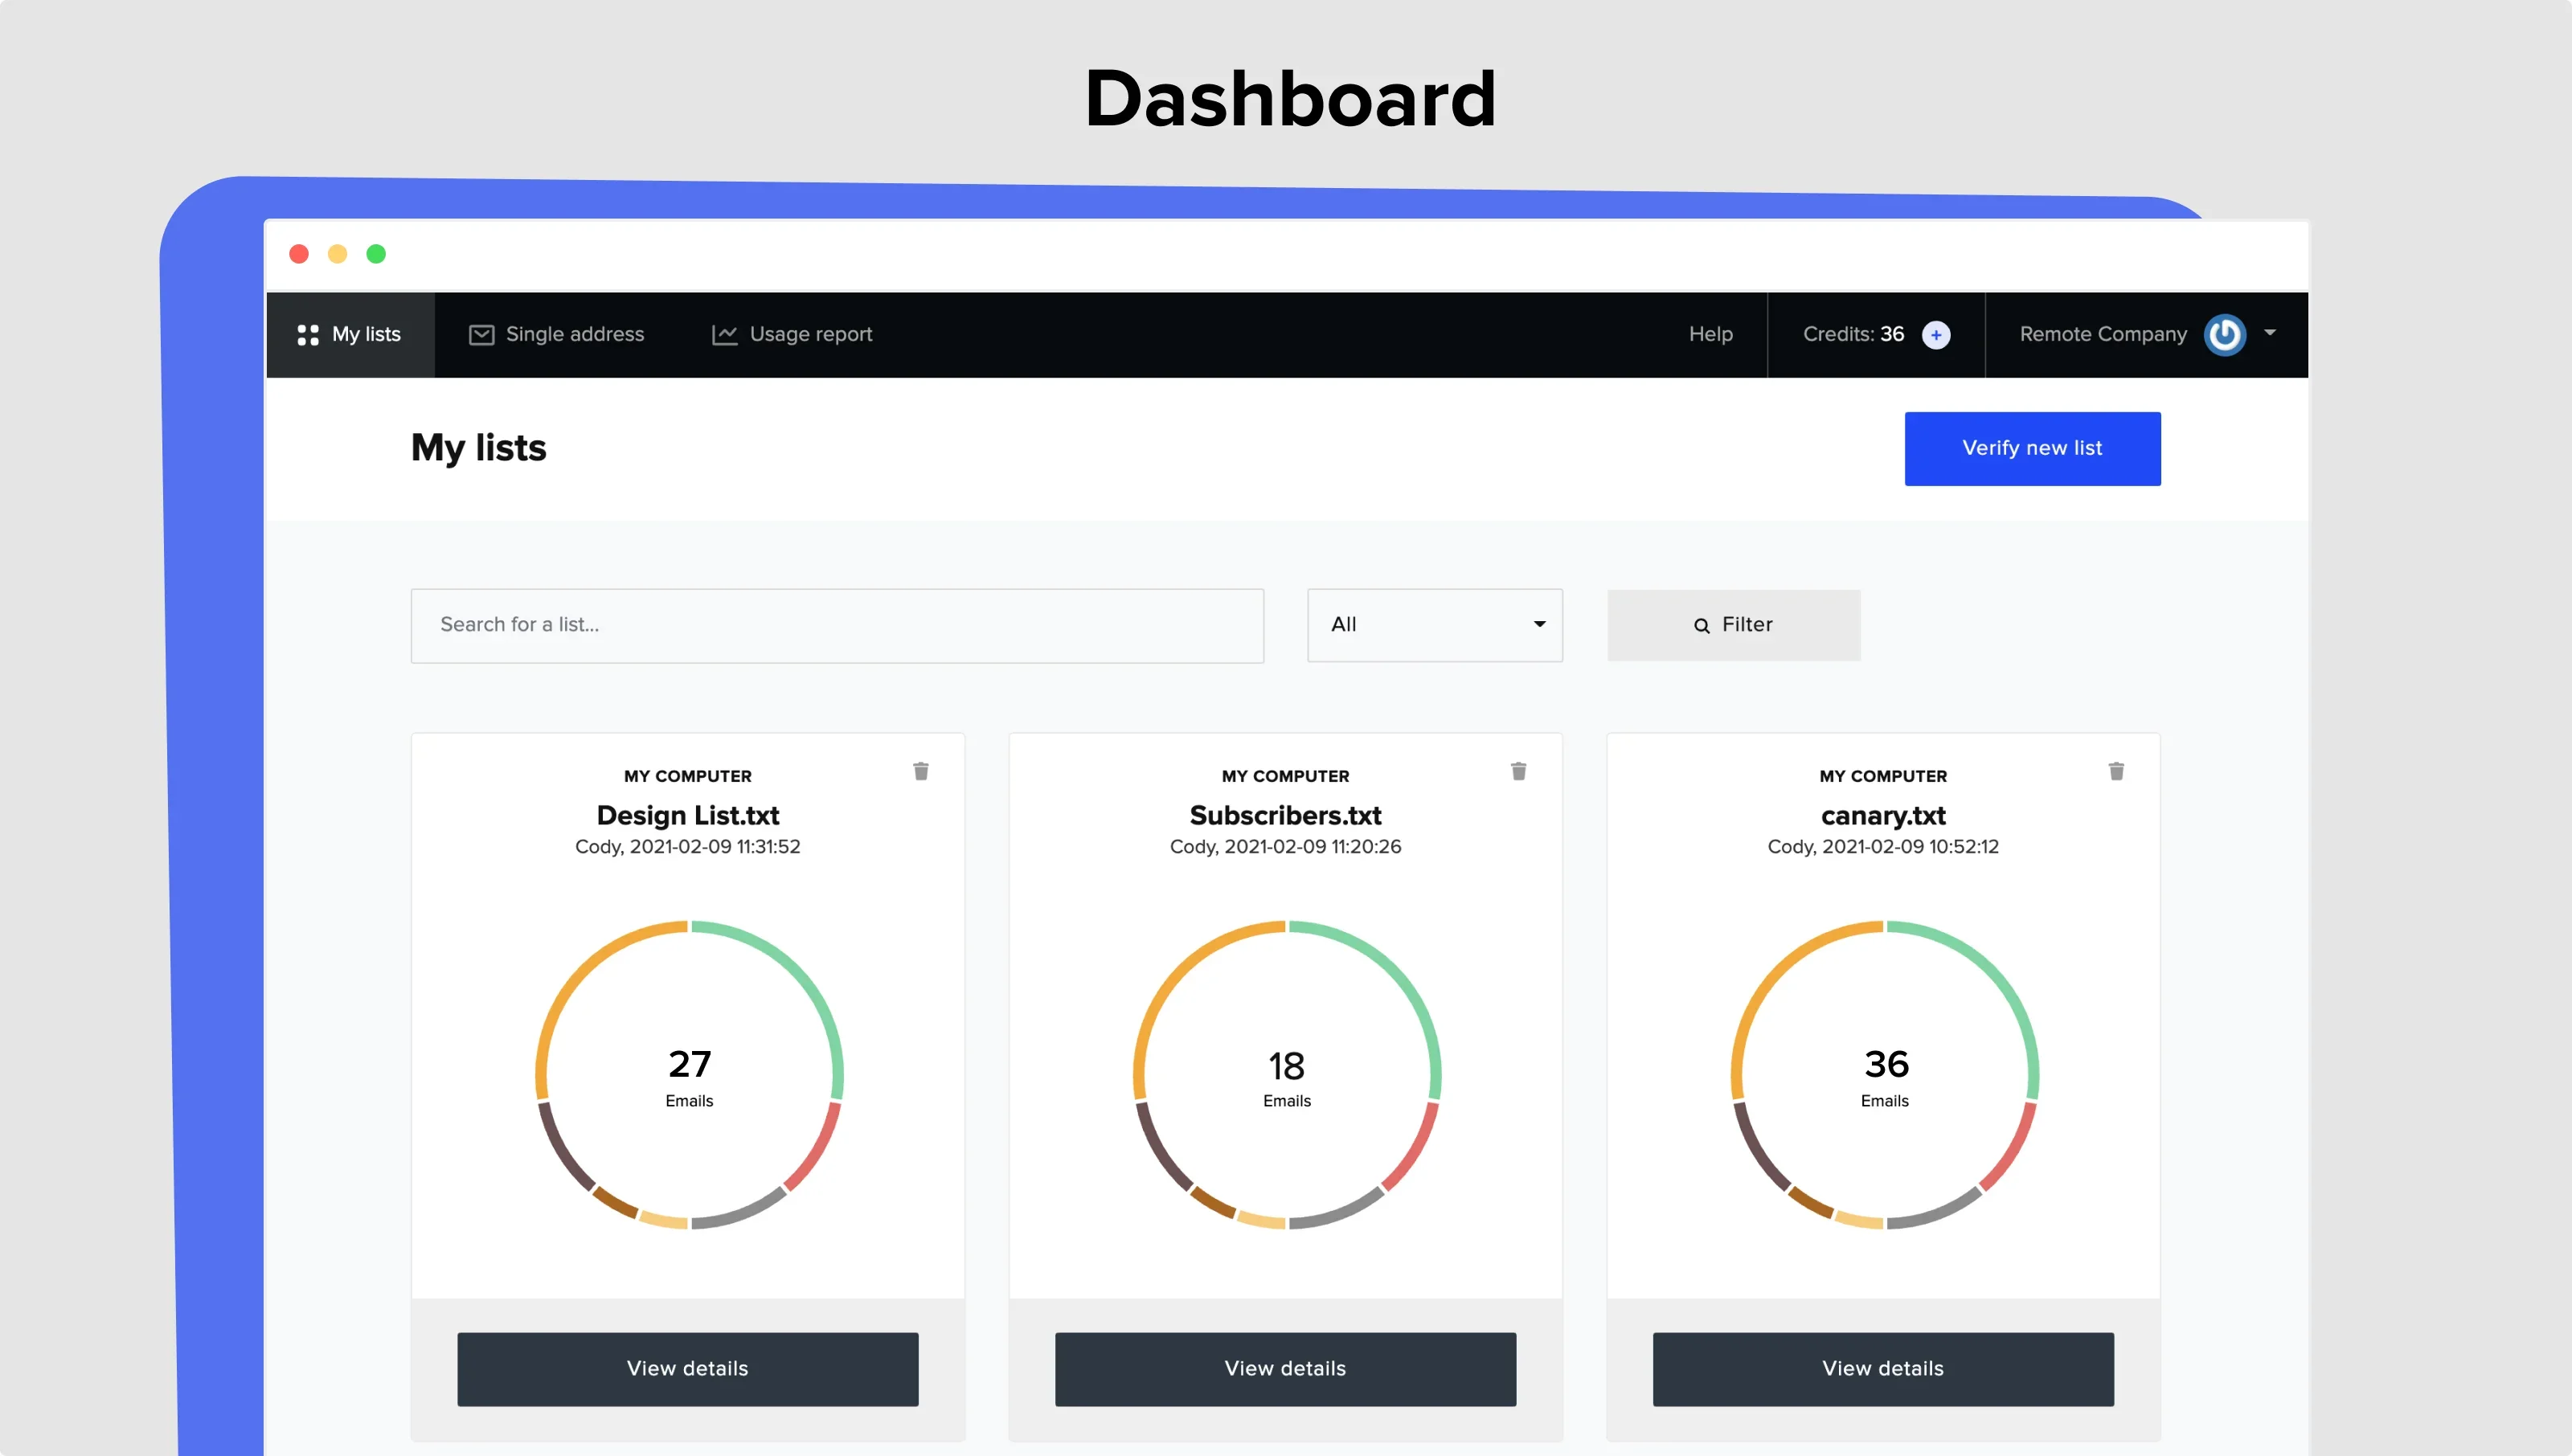This screenshot has width=2572, height=1456.
Task: Click the blue plus icon beside Credits
Action: click(1936, 335)
